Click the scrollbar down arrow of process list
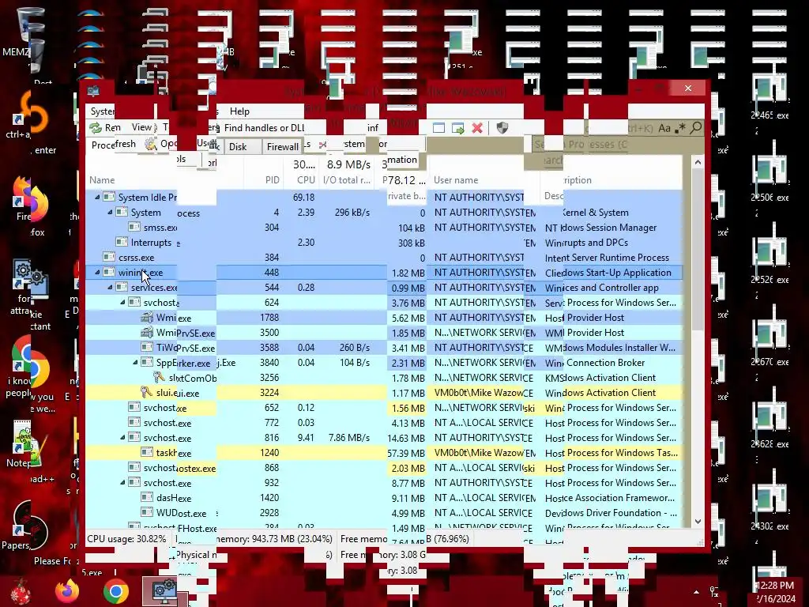The image size is (809, 607). tap(698, 522)
